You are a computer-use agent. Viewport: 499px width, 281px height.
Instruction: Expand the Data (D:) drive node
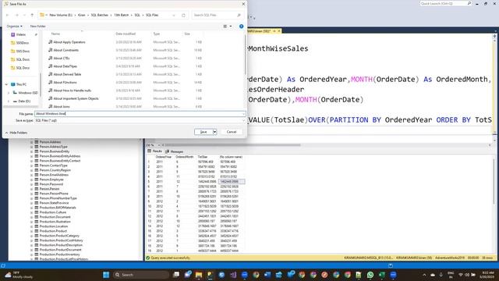point(9,101)
